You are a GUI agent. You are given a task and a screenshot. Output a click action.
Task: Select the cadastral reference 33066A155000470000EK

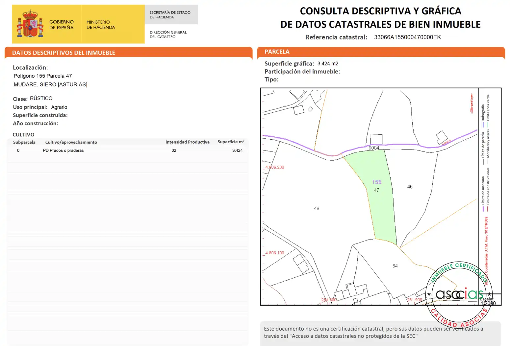click(x=407, y=37)
